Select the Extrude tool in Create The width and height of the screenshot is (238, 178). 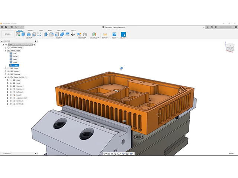23,34
